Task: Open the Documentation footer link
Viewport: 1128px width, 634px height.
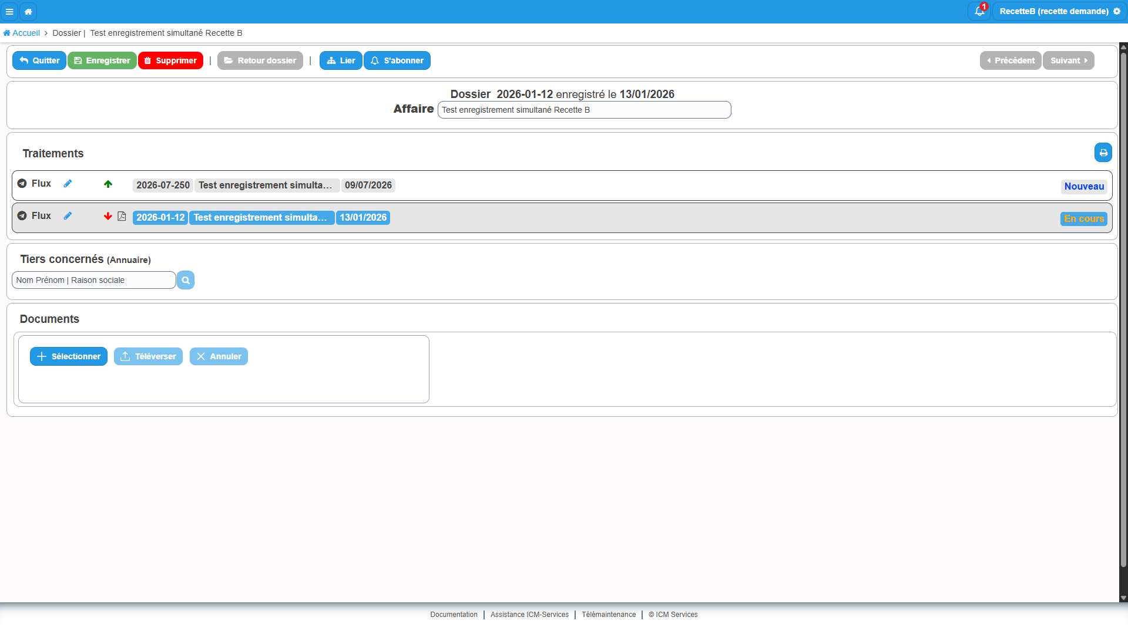Action: pyautogui.click(x=454, y=615)
